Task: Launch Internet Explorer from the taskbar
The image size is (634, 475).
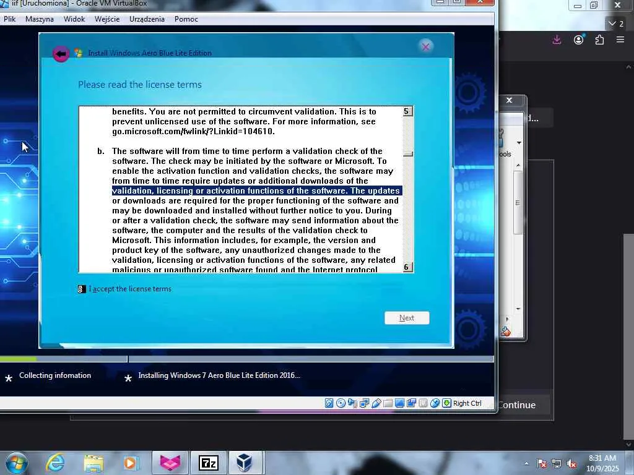Action: tap(55, 463)
